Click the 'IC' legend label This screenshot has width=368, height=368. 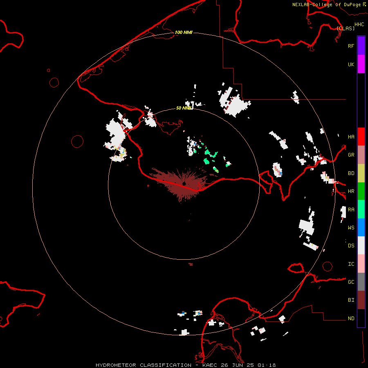pos(351,264)
